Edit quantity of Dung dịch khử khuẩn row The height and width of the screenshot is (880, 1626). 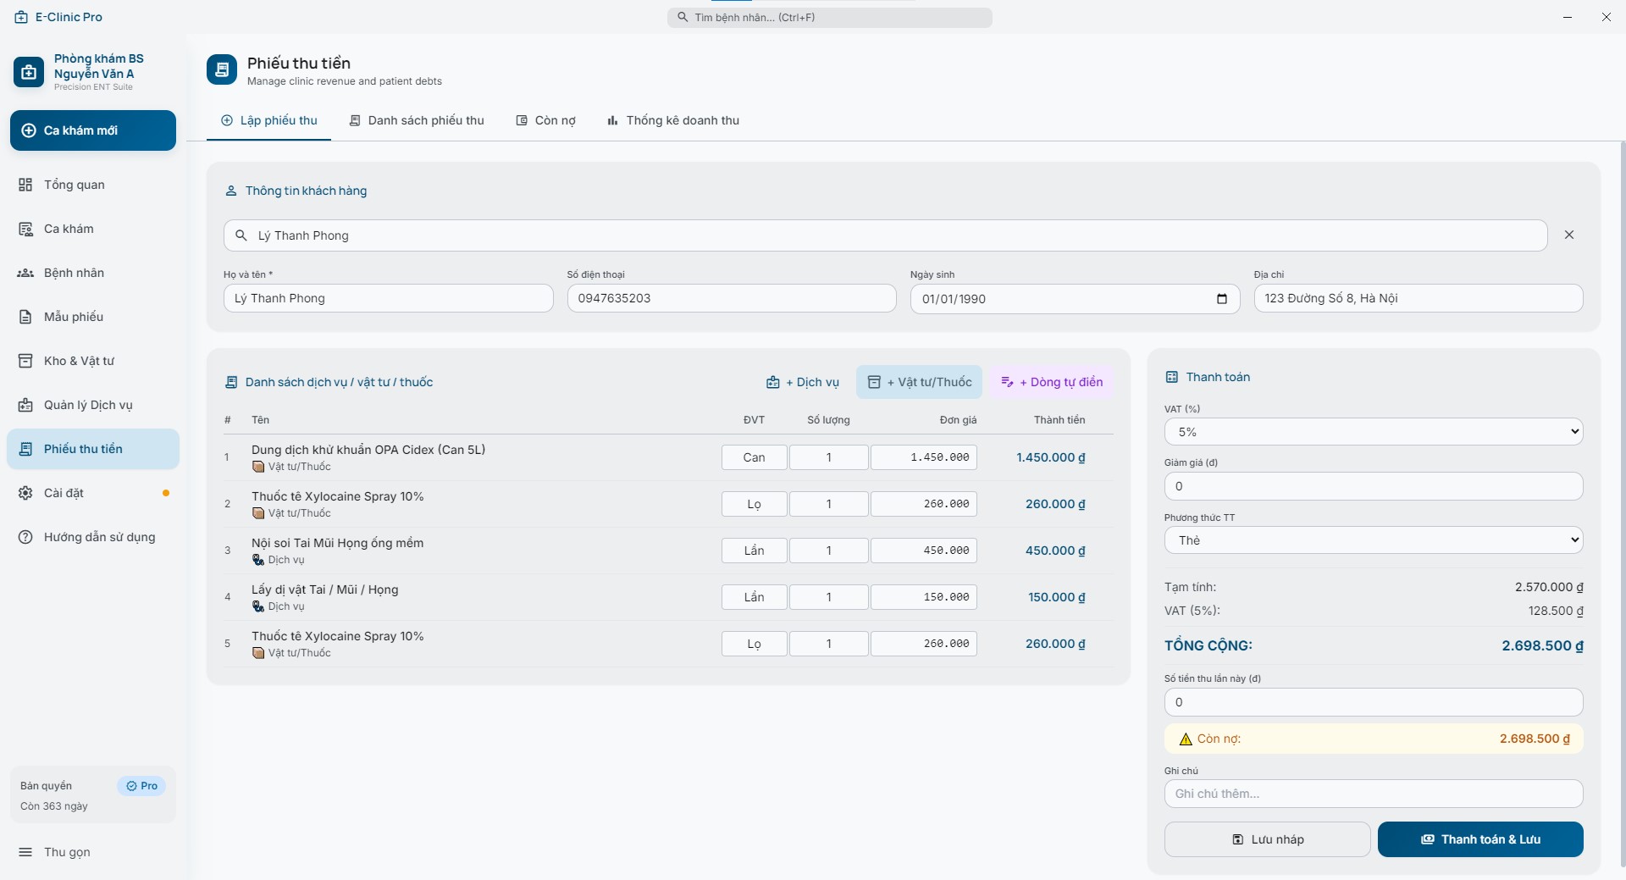pyautogui.click(x=829, y=457)
